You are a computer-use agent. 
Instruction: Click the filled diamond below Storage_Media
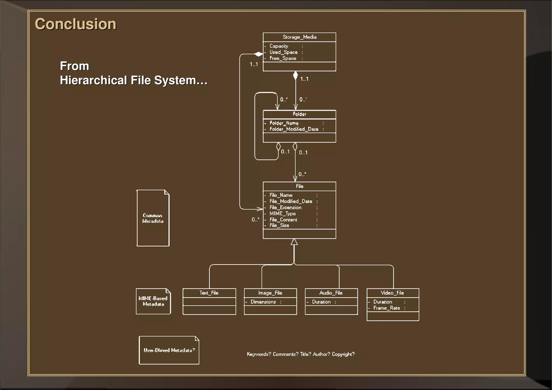click(295, 75)
